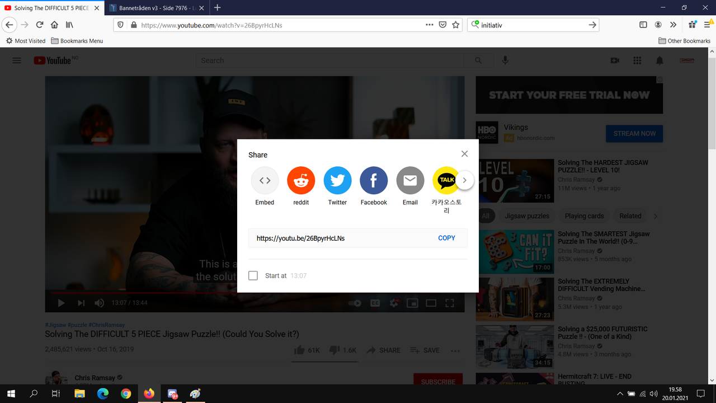Screen dimensions: 716x403
Task: Play the video
Action: pyautogui.click(x=62, y=303)
